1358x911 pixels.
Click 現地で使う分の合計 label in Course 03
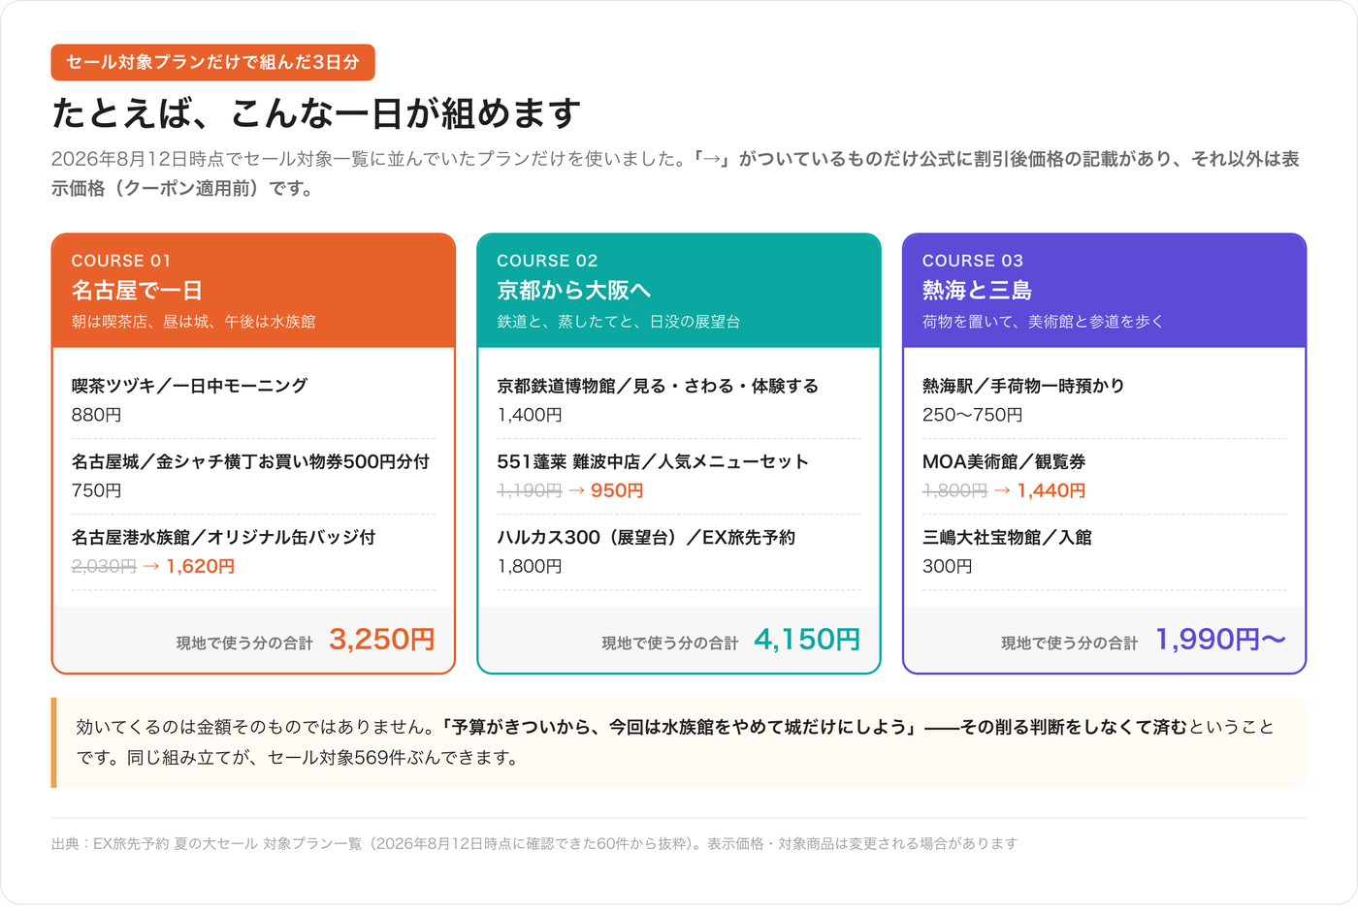click(x=1069, y=643)
